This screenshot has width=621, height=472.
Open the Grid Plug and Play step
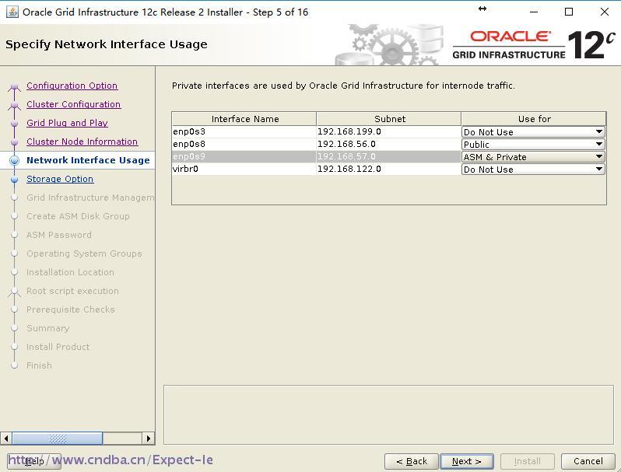click(67, 123)
